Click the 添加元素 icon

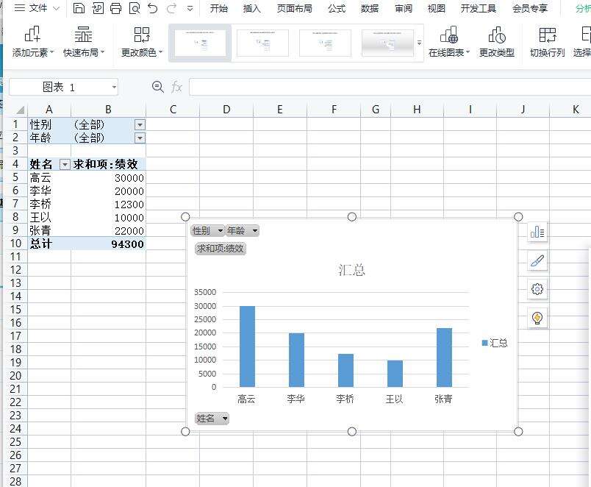32,34
